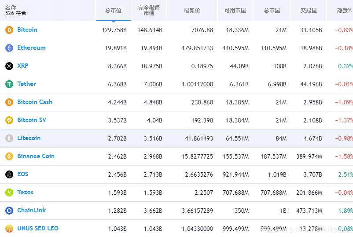
Task: Select Litecoin total supply 84M
Action: 281,138
